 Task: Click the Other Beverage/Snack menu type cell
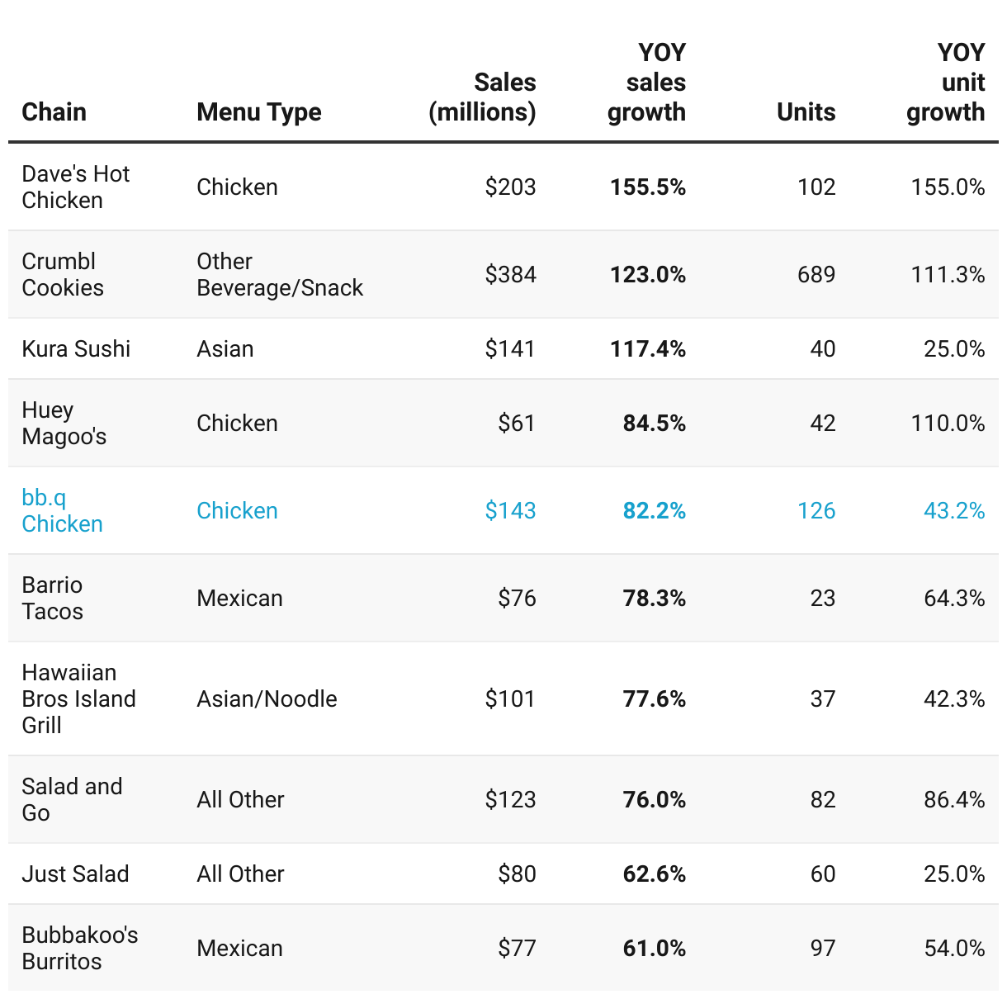280,274
